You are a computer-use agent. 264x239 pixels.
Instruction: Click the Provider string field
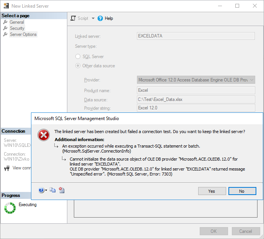click(x=196, y=108)
